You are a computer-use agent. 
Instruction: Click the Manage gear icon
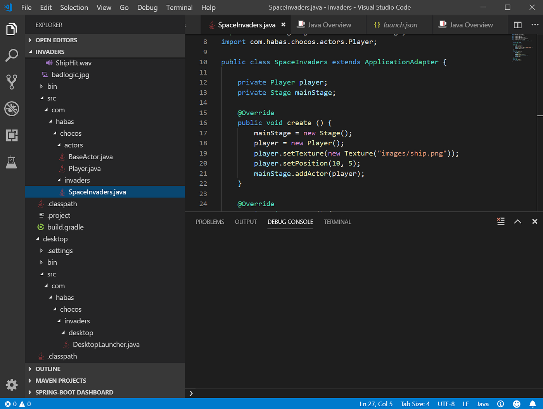[x=12, y=385]
